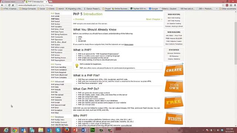Go to the browser Home icon
Viewport: 237px width, 133px height.
coord(13,5)
